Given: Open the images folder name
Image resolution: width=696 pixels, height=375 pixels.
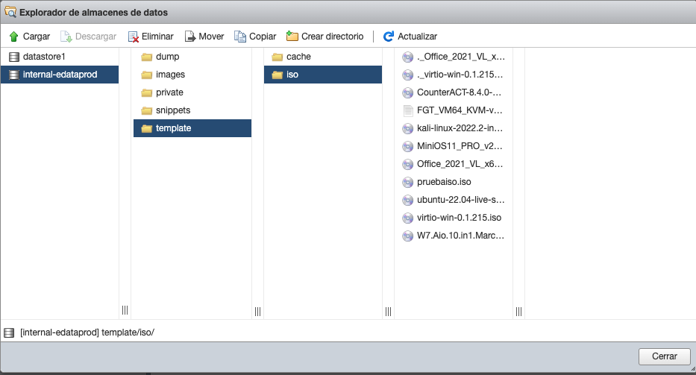Looking at the screenshot, I should pos(170,75).
